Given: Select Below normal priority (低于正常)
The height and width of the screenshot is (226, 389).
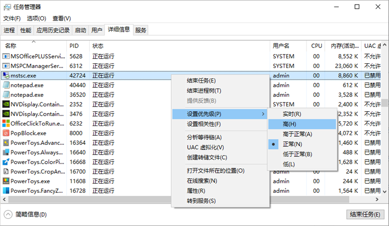Looking at the screenshot, I should (302, 154).
